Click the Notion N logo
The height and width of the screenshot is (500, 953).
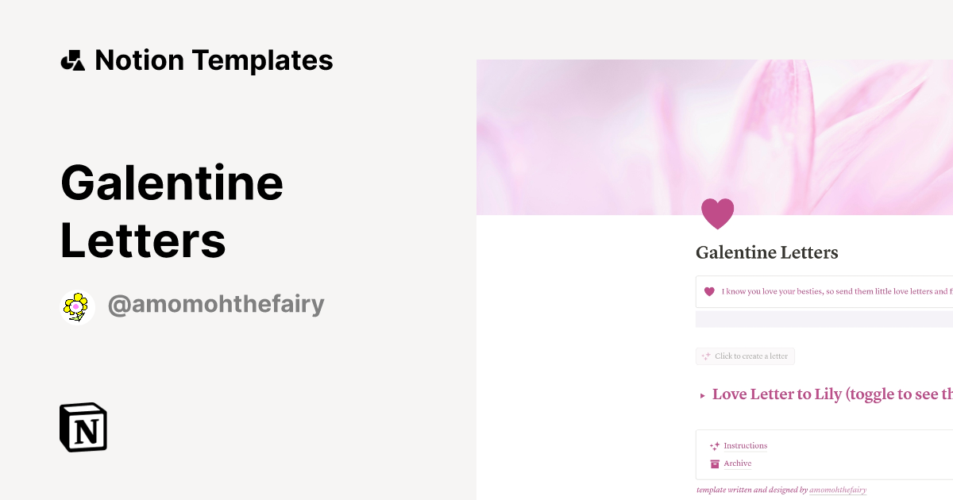(83, 427)
